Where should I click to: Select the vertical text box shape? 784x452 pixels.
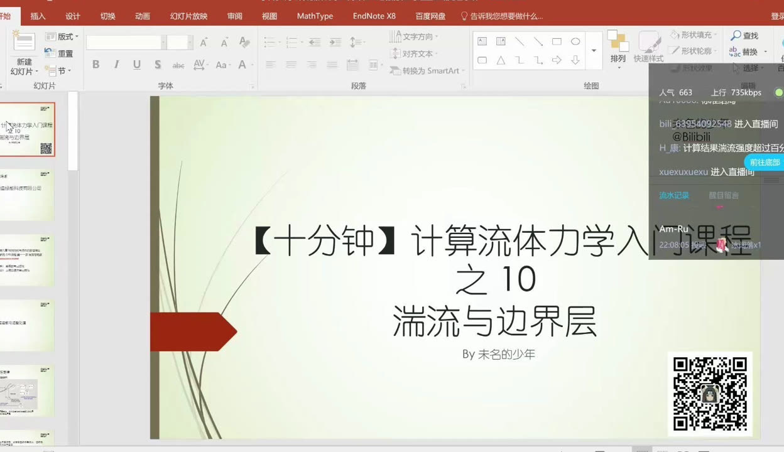click(501, 41)
